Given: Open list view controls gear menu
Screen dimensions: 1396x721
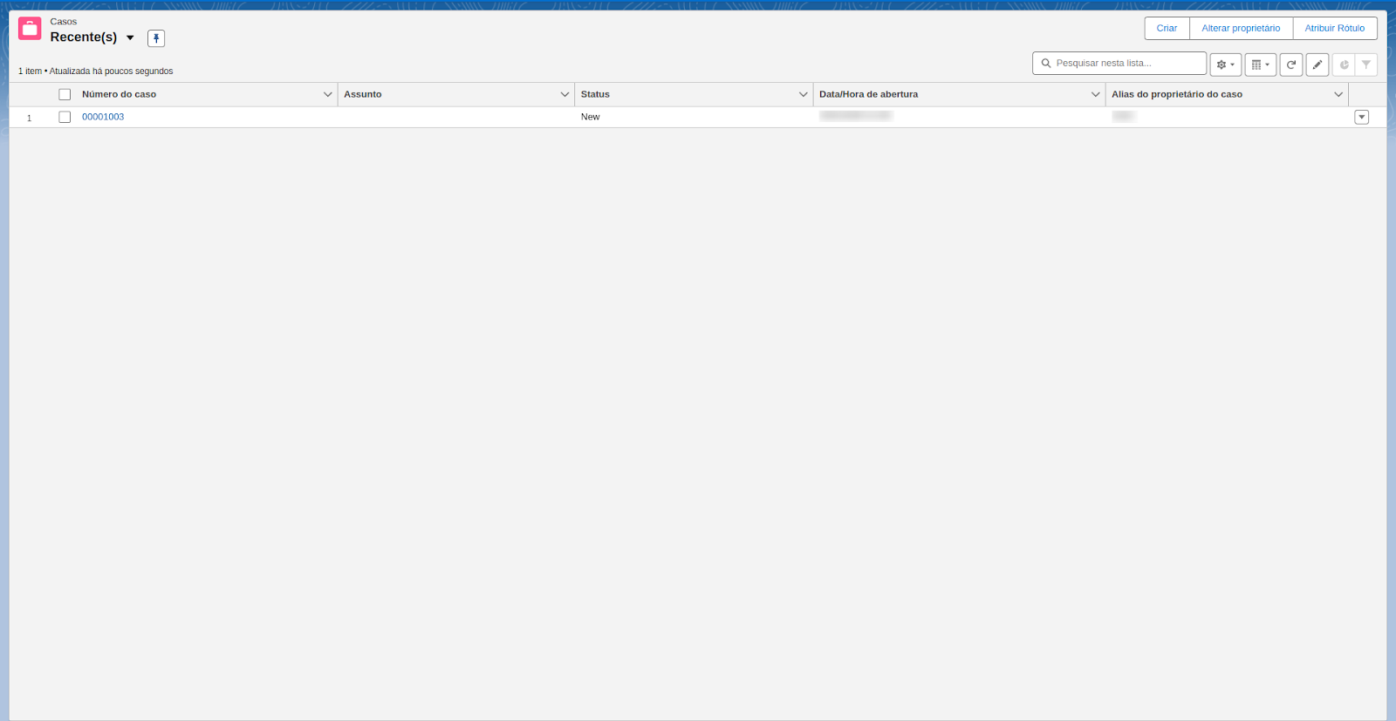Looking at the screenshot, I should click(1225, 65).
